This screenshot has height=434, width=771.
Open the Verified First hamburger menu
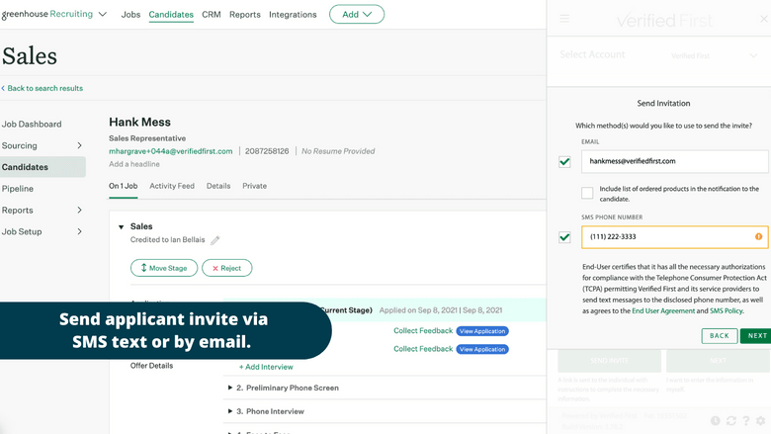[564, 19]
